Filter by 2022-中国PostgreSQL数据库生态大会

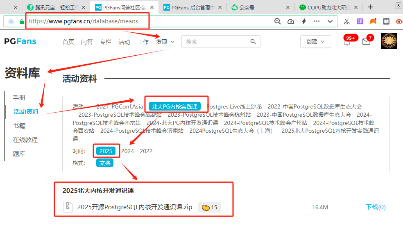tap(315, 106)
